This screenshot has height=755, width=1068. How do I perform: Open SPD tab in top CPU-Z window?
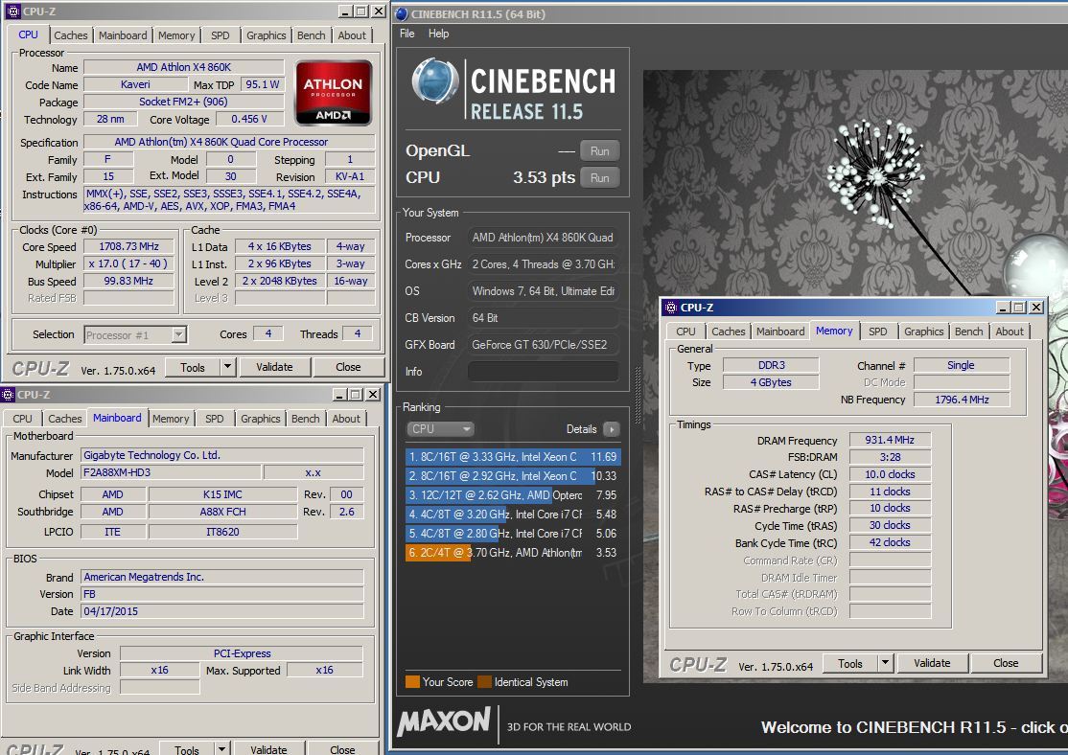[220, 35]
